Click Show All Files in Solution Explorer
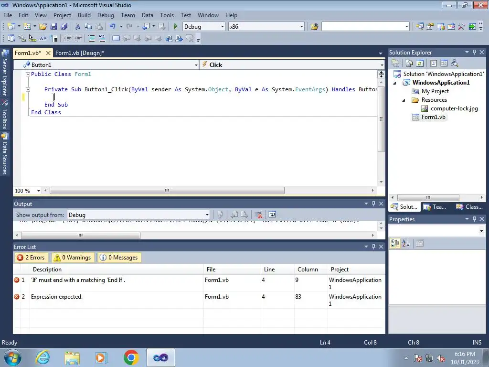 click(x=409, y=64)
